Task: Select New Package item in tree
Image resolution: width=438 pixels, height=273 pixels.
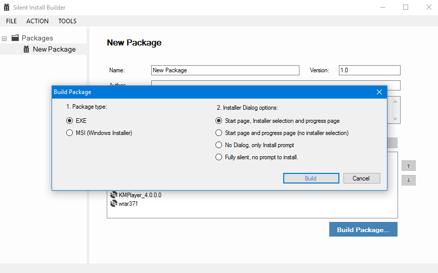Action: tap(54, 49)
